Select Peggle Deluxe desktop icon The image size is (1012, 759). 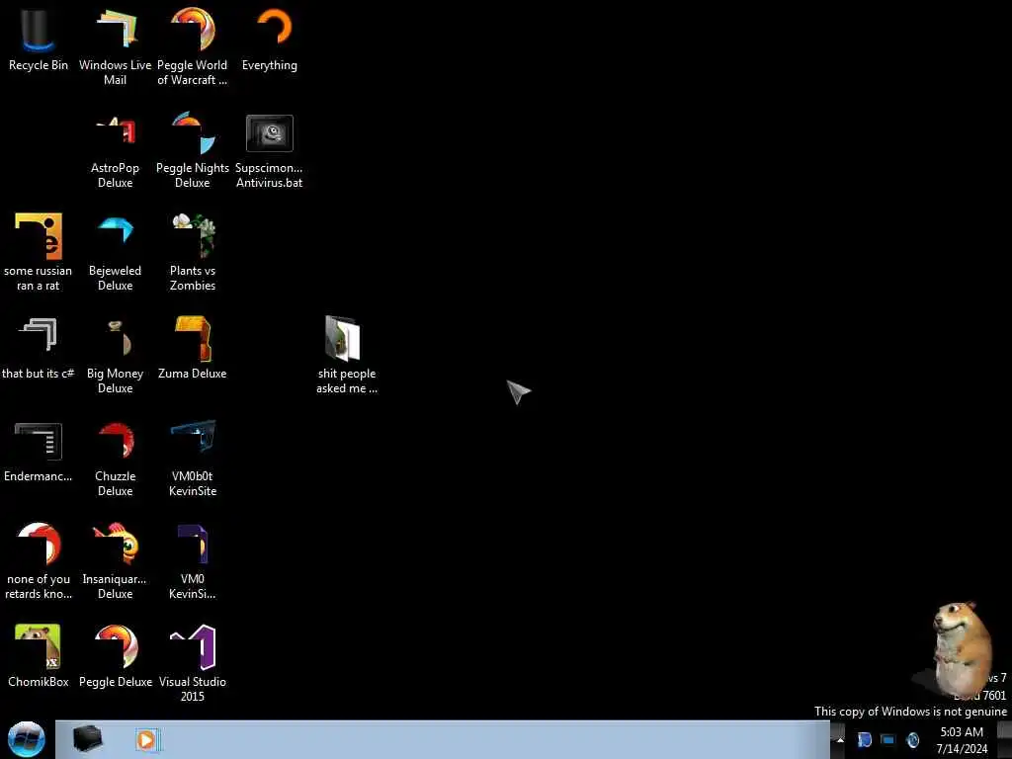click(x=116, y=656)
